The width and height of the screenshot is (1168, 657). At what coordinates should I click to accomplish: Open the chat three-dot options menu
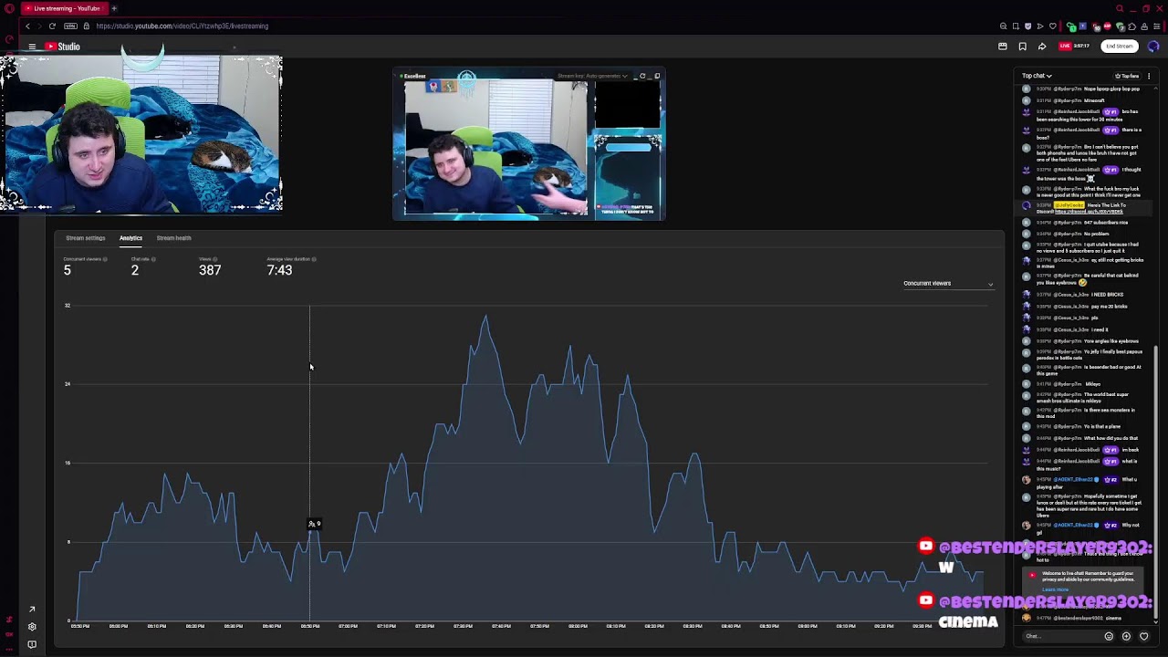pos(1149,76)
